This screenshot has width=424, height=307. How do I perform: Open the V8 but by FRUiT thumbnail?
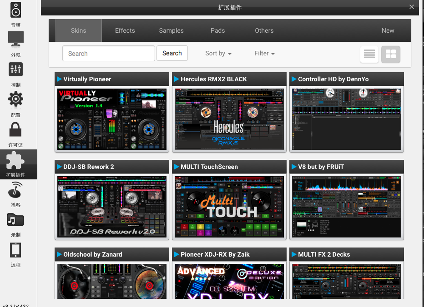tap(347, 207)
